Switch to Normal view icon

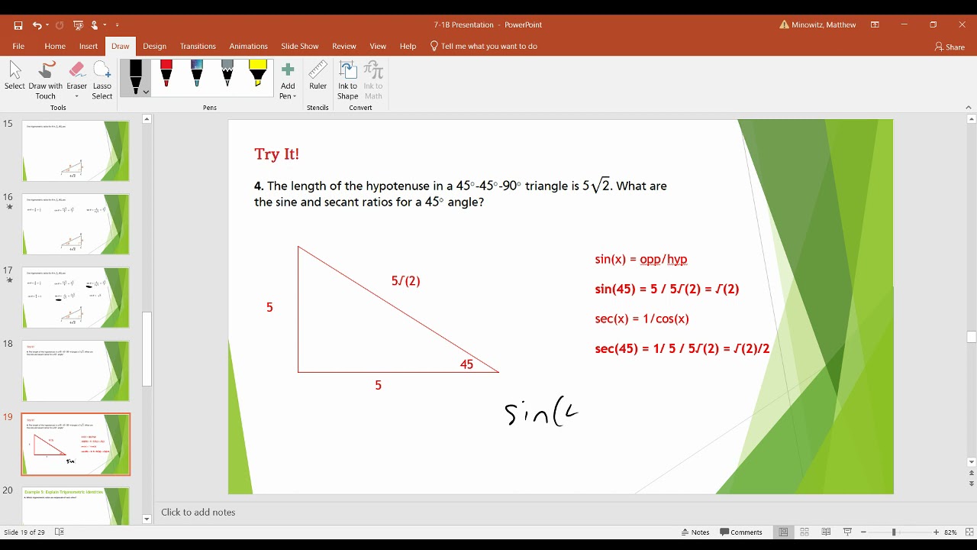783,532
